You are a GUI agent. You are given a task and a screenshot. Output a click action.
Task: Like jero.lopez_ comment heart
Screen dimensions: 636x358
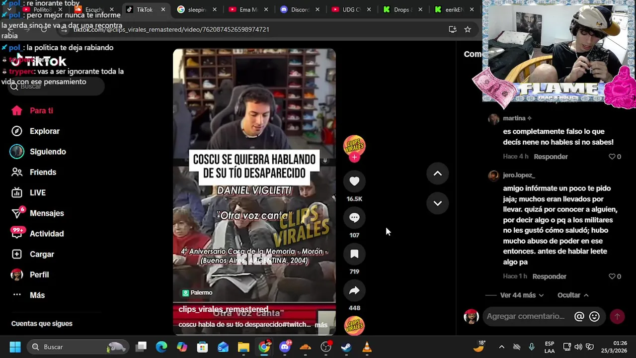[x=612, y=276]
